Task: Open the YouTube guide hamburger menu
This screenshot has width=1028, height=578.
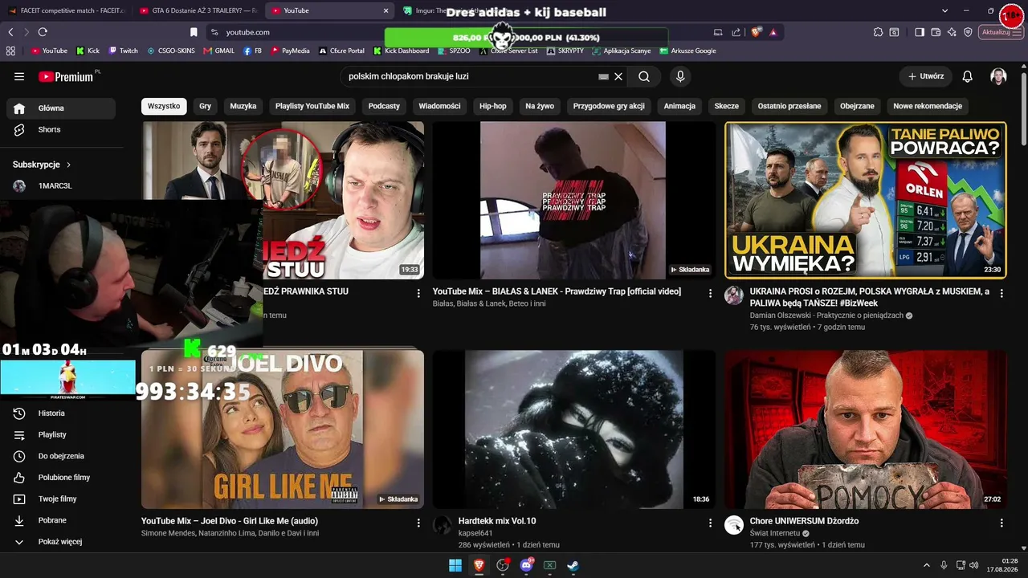Action: click(x=19, y=76)
